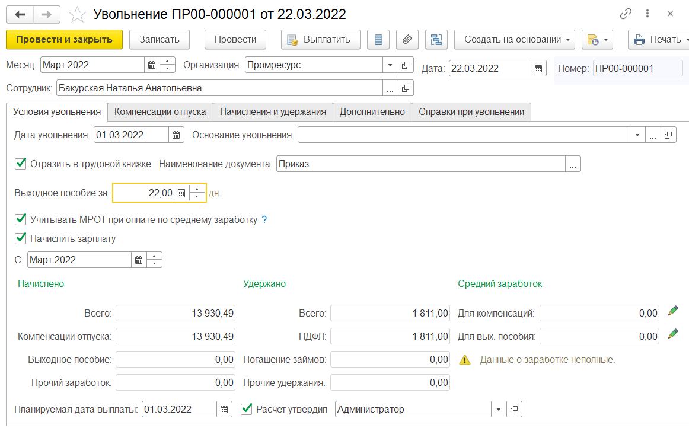Image resolution: width=689 pixels, height=431 pixels.
Task: Expand the Организация dropdown list
Action: click(x=390, y=65)
